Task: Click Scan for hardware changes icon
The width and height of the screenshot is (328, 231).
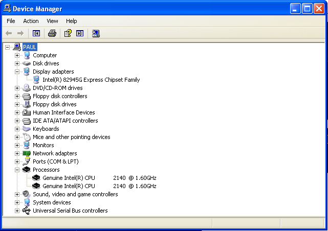Action: click(96, 33)
